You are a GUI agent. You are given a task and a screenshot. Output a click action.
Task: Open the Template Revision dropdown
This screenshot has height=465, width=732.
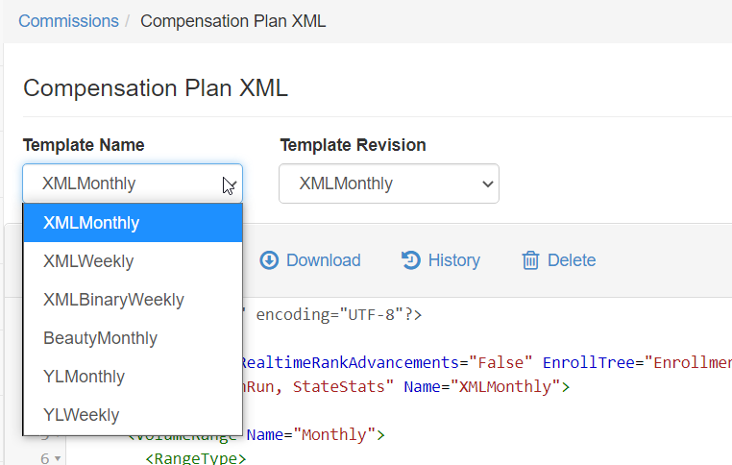pos(388,184)
